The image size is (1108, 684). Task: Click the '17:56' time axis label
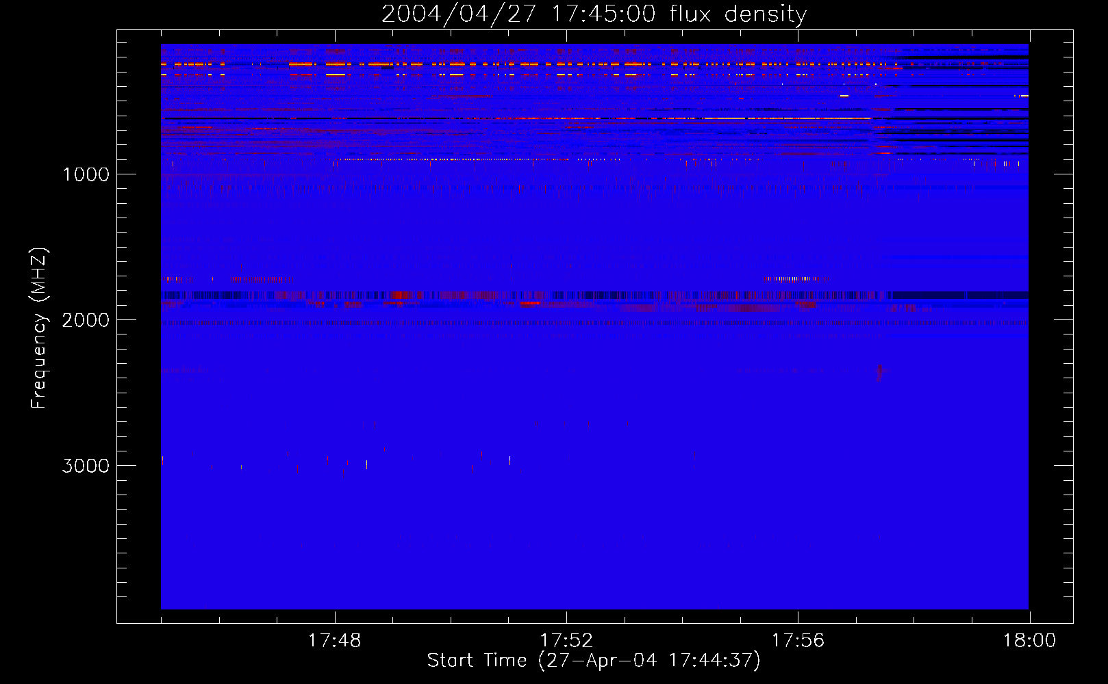tap(798, 641)
